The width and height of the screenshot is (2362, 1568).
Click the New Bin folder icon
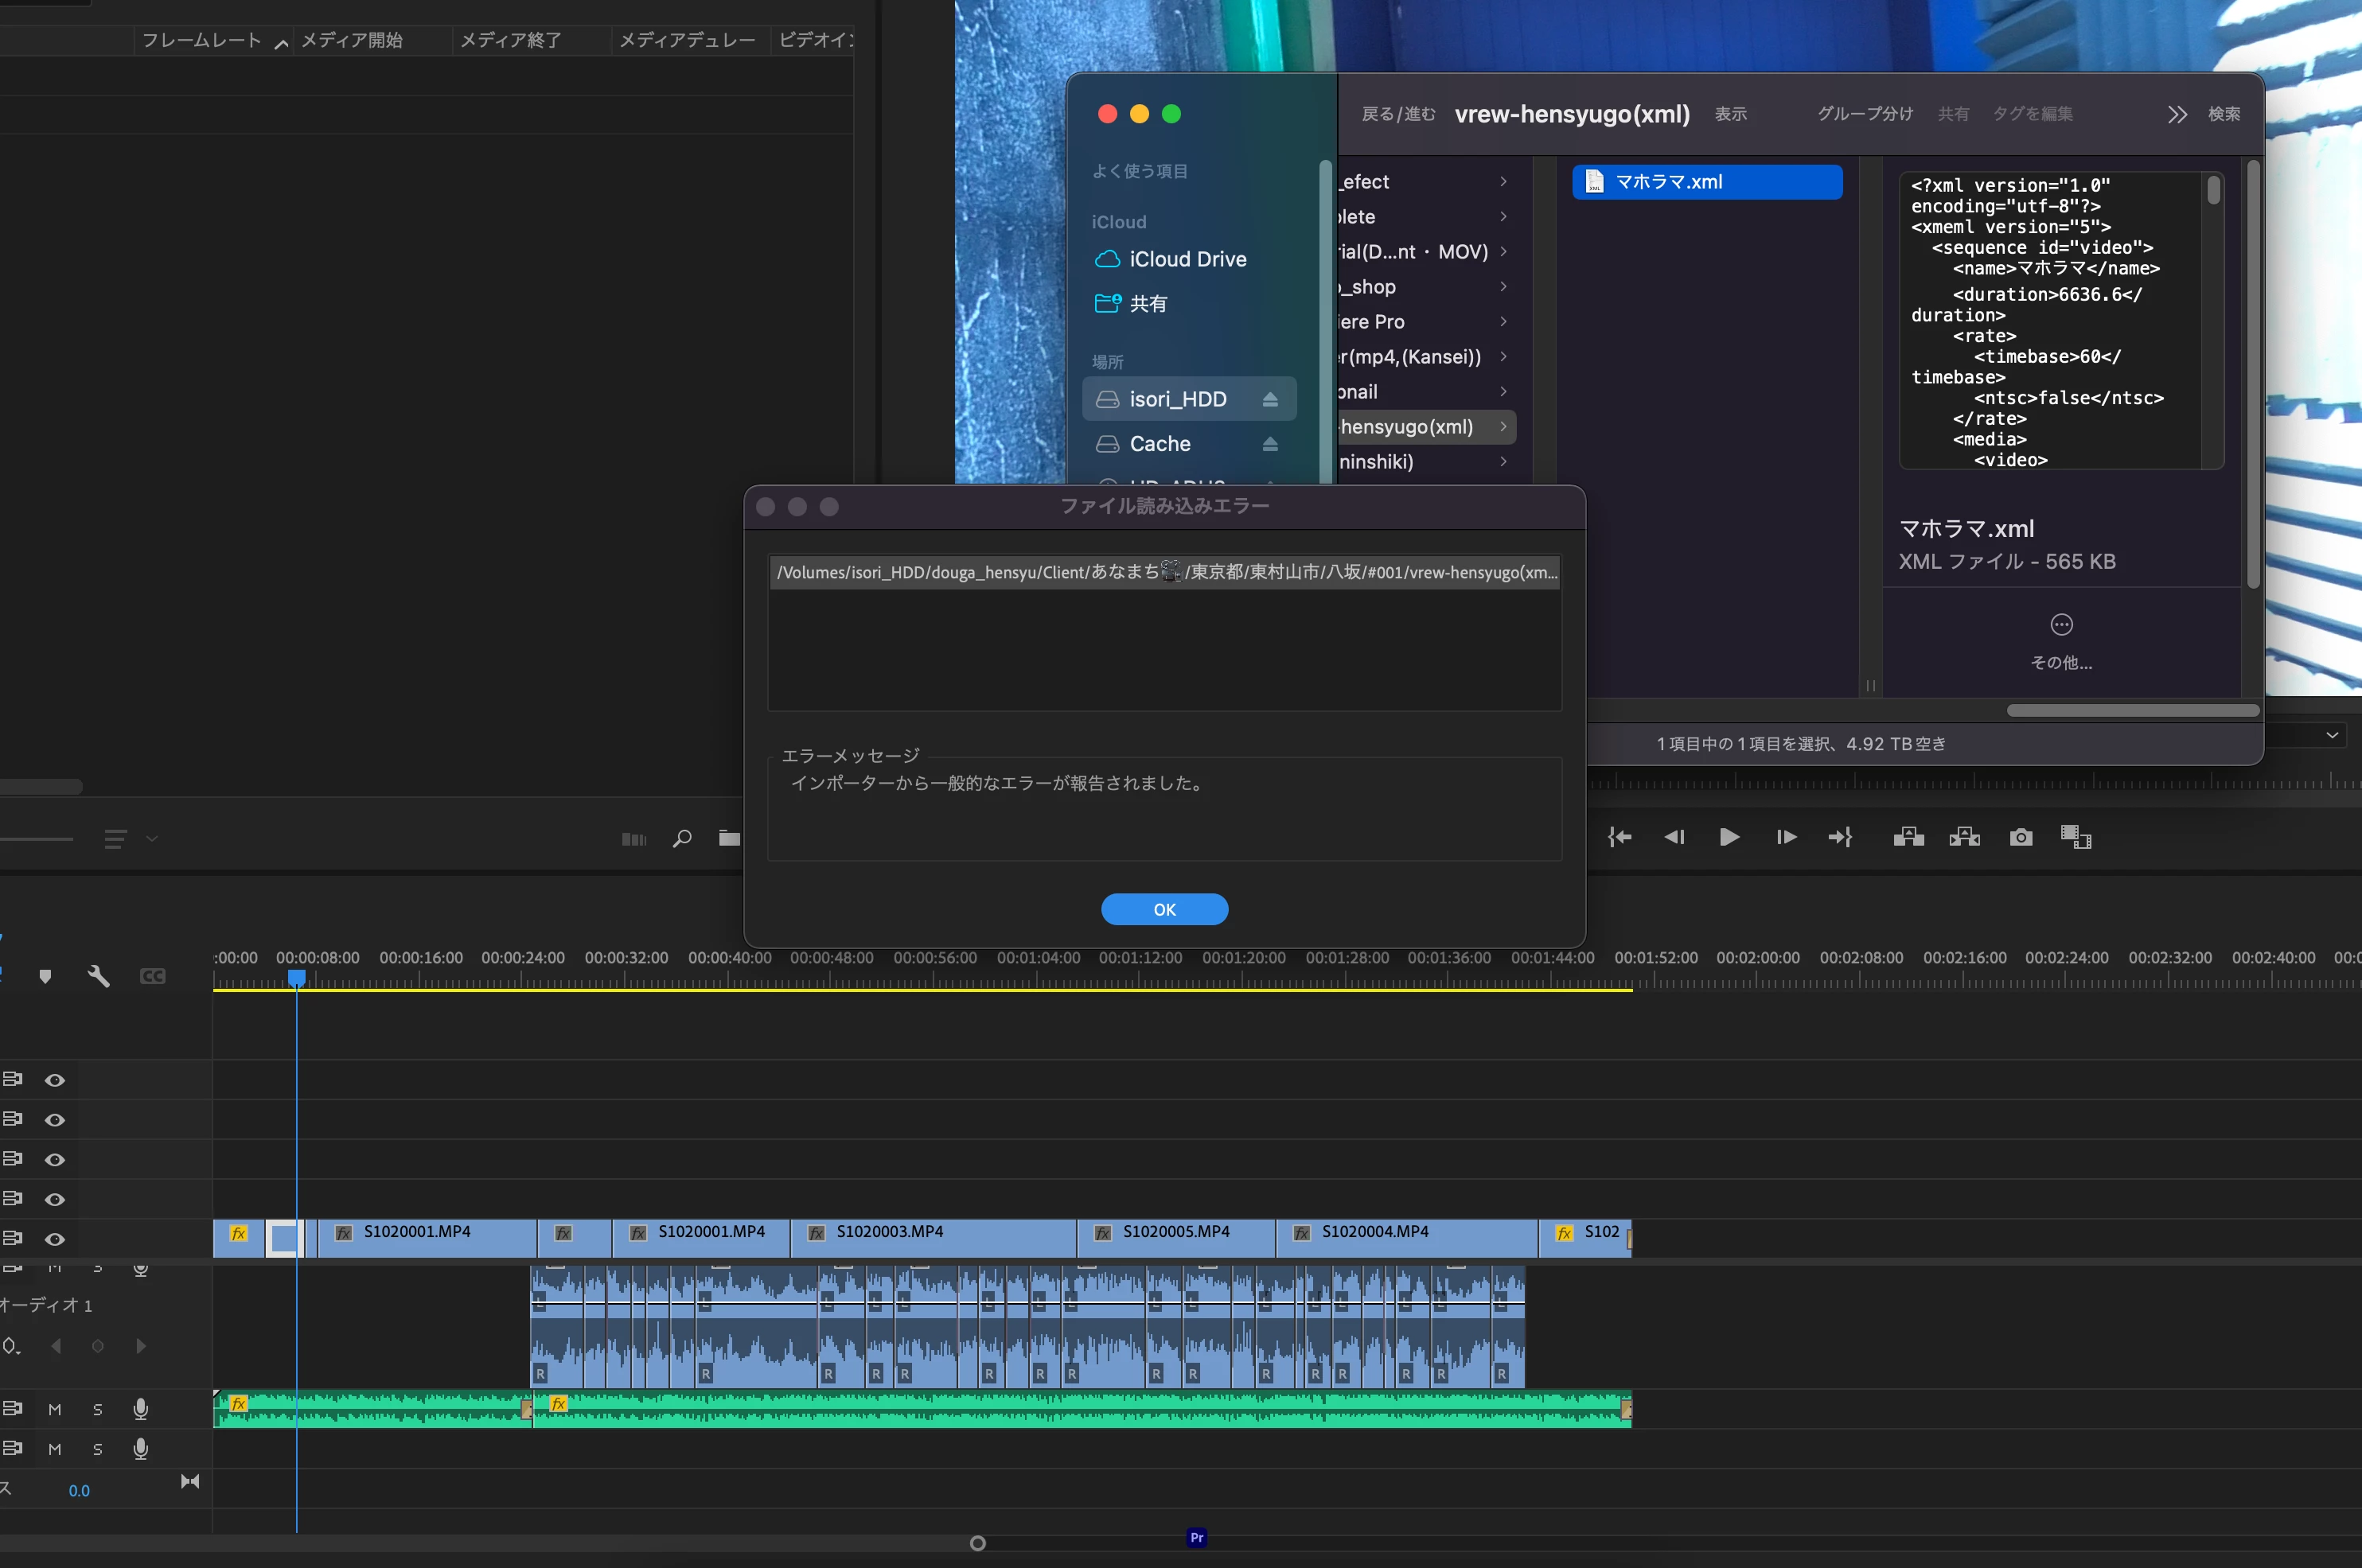[729, 839]
